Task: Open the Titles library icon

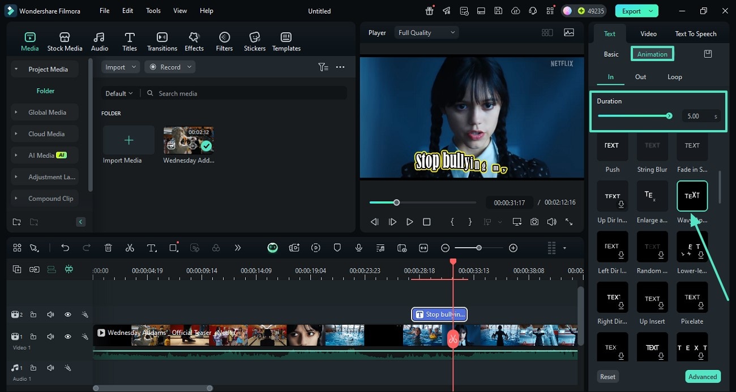Action: [130, 41]
